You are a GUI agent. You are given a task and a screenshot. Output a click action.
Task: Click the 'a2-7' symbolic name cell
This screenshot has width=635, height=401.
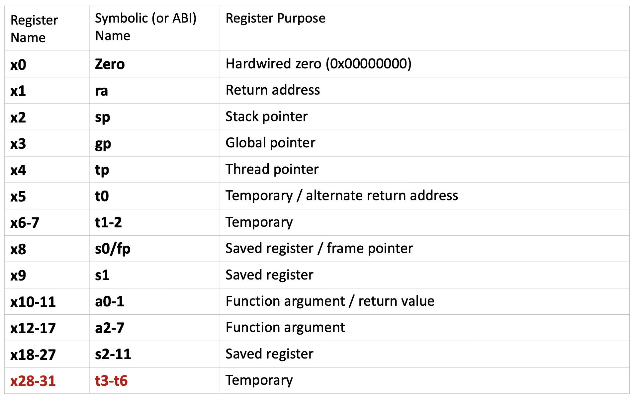point(109,328)
